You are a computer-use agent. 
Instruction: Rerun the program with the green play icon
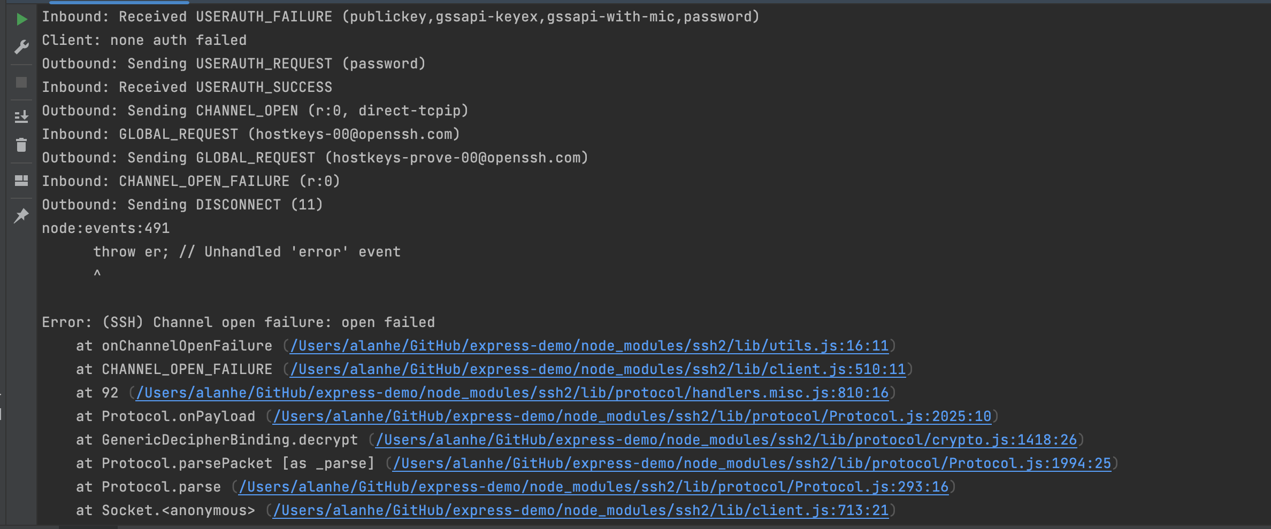21,19
